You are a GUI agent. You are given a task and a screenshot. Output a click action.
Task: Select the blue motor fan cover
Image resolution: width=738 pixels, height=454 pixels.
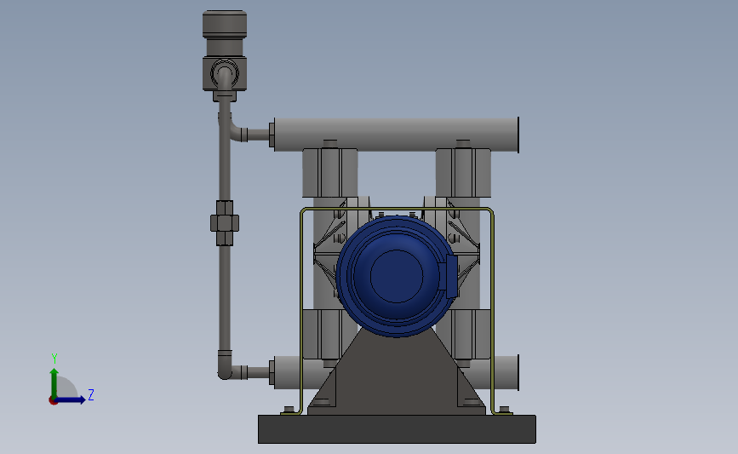tap(397, 277)
